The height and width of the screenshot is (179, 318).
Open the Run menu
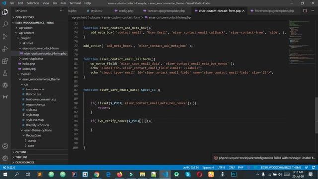pos(63,3)
